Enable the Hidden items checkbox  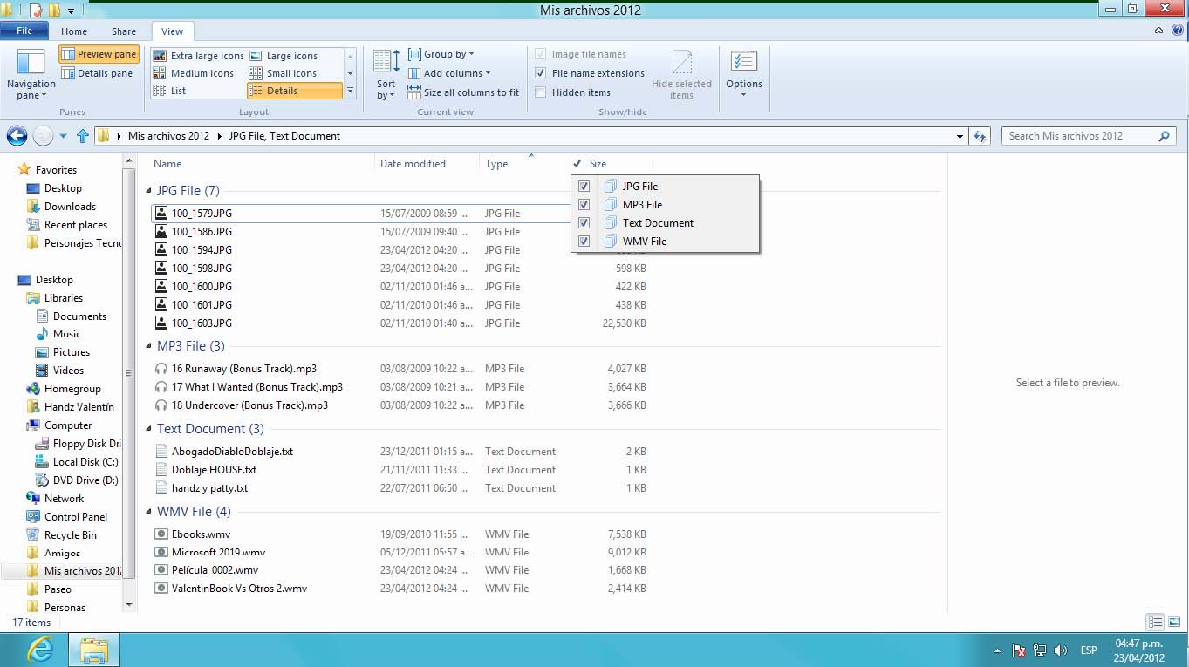coord(541,92)
